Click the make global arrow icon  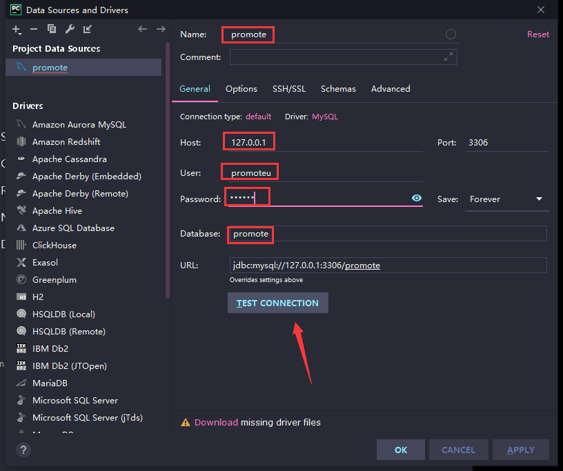[x=88, y=29]
